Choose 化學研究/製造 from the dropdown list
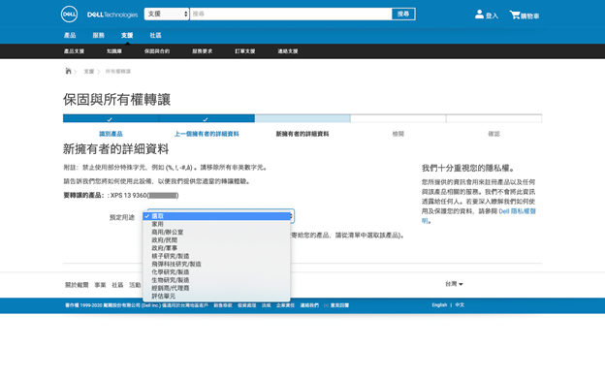The width and height of the screenshot is (605, 379). 216,272
